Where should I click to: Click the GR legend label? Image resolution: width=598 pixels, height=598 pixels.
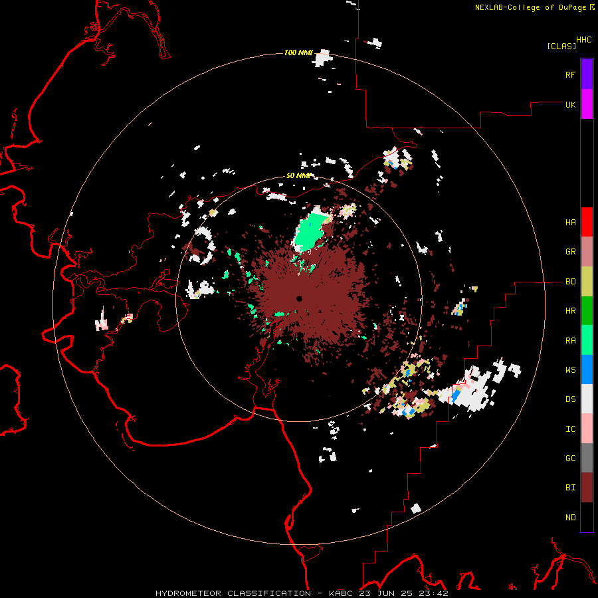tap(570, 252)
